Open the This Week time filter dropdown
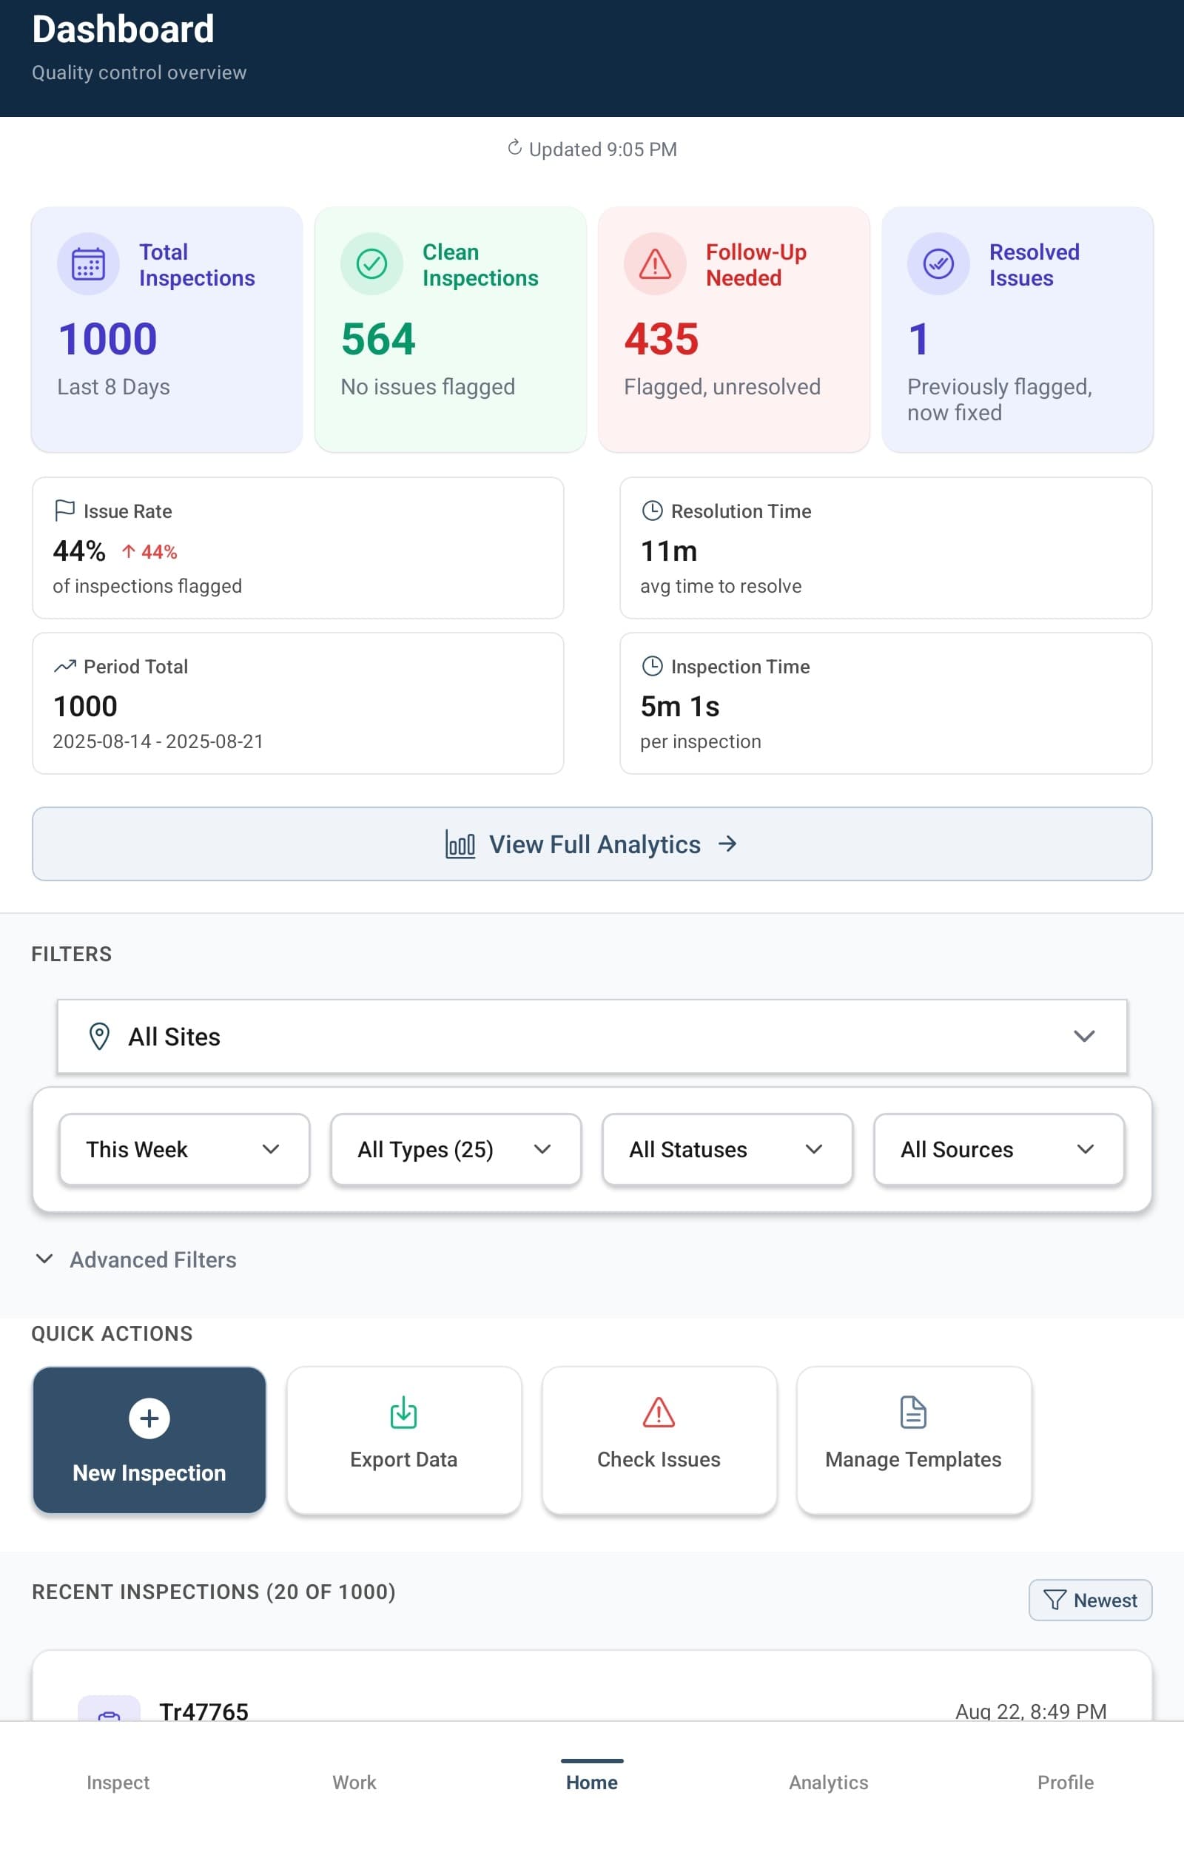The width and height of the screenshot is (1184, 1858). pos(184,1149)
